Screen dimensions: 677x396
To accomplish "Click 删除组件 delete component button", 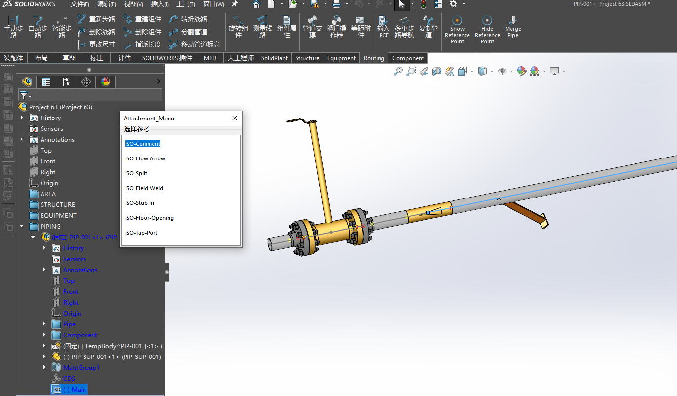I will [142, 32].
